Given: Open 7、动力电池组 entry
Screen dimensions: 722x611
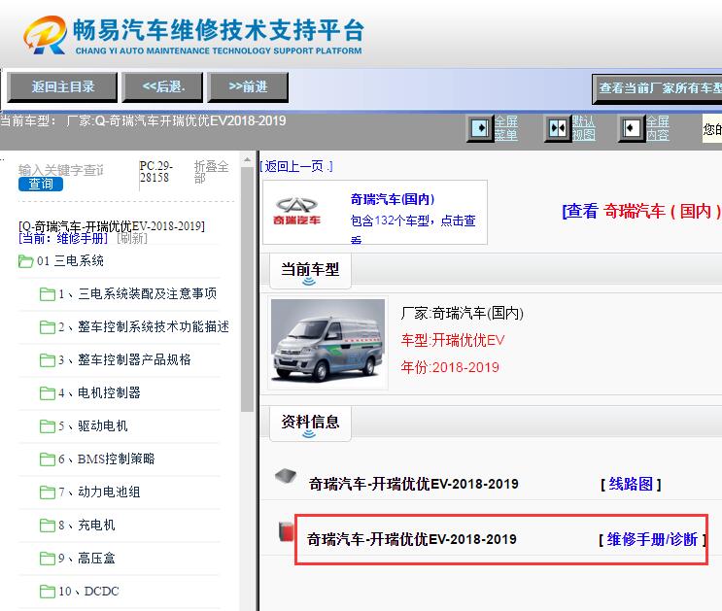Looking at the screenshot, I should [99, 492].
